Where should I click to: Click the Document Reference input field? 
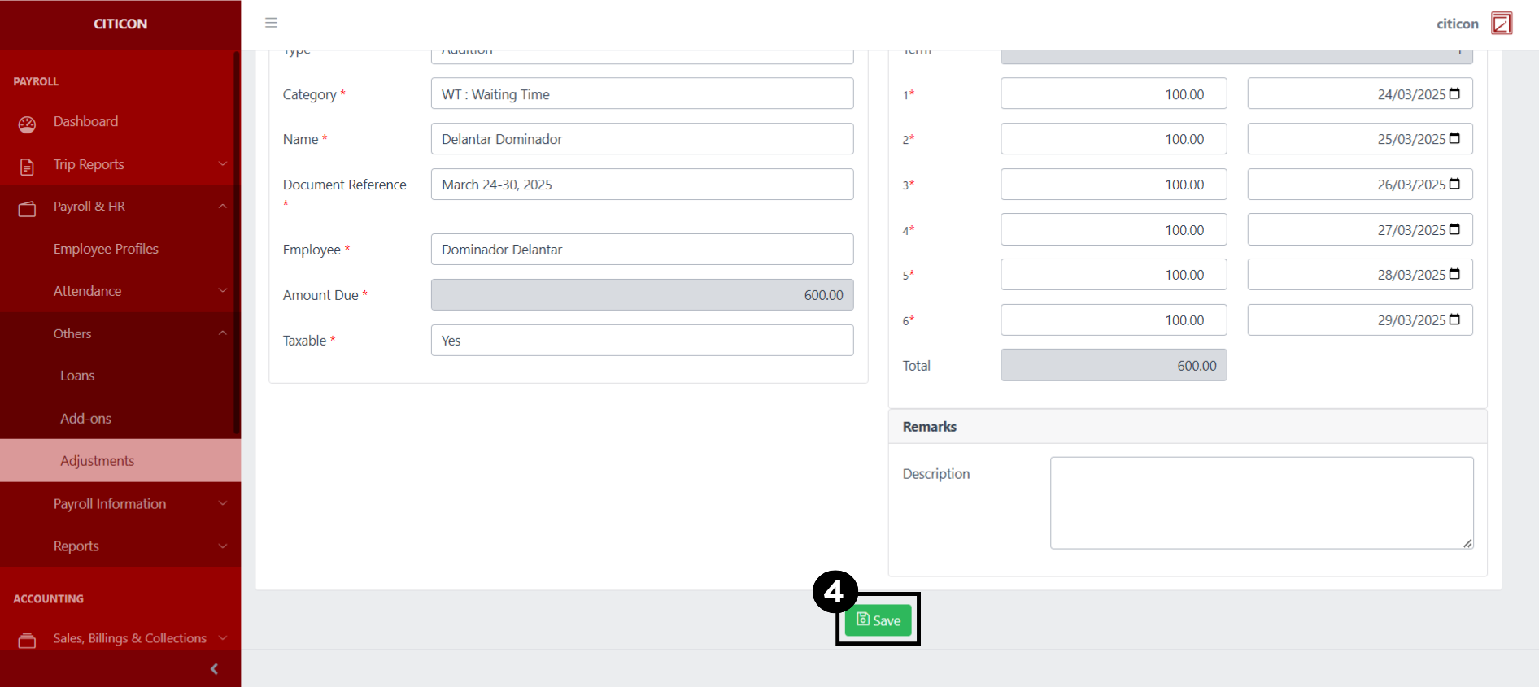point(641,185)
